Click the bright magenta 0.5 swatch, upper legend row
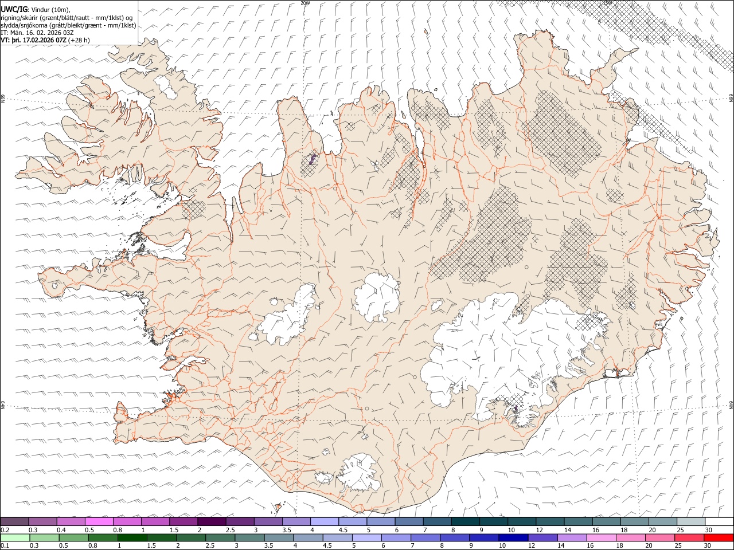 (99, 521)
